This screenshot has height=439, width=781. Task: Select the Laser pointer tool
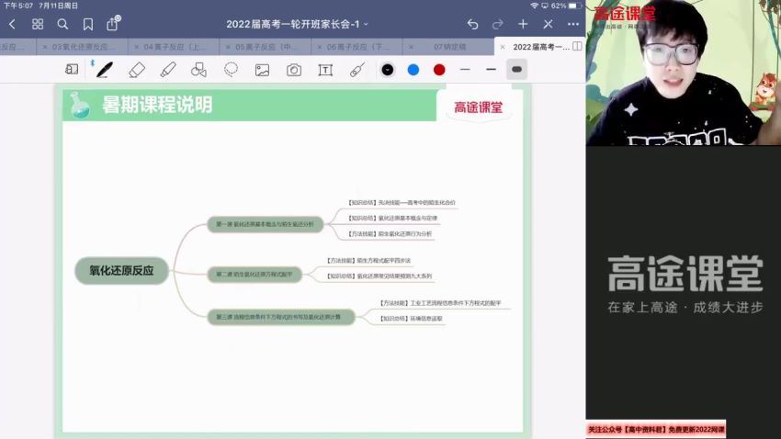pos(357,70)
